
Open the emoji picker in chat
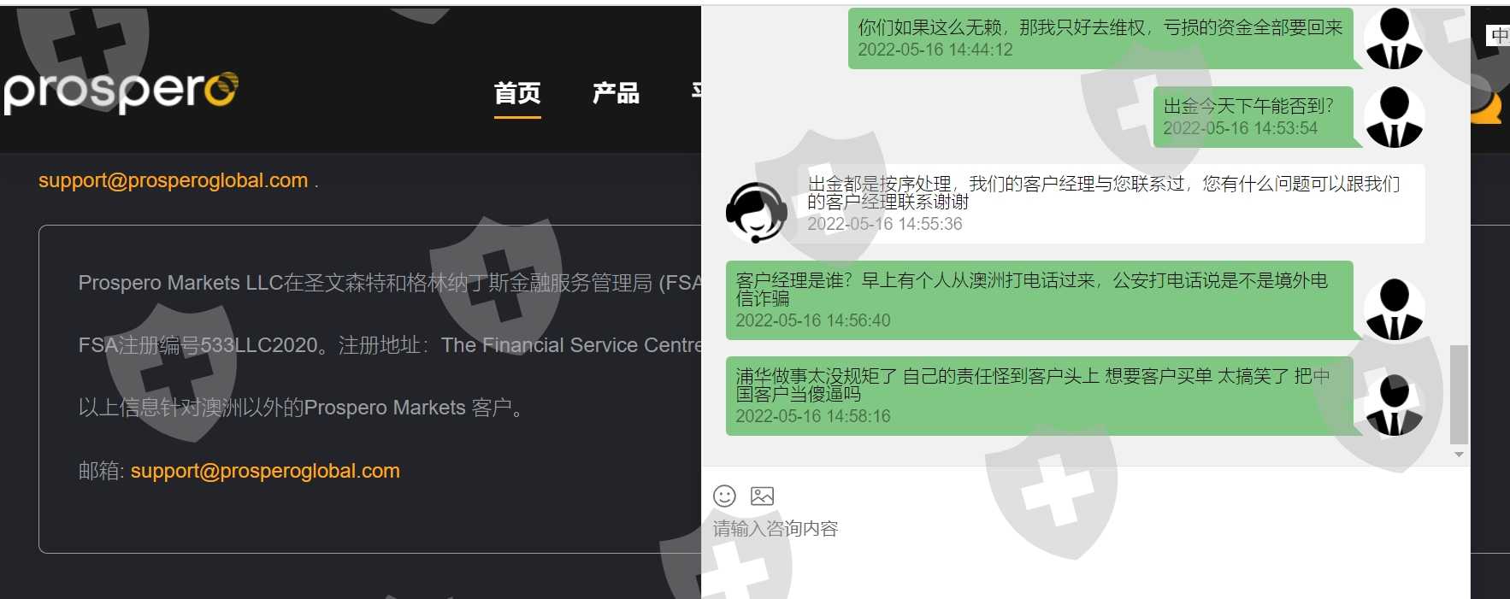click(x=724, y=496)
